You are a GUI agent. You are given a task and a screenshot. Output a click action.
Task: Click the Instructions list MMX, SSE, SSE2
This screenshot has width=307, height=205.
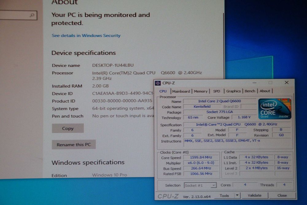[x=222, y=140]
